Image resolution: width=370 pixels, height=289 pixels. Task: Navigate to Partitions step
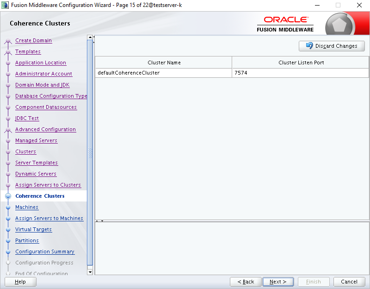click(27, 240)
